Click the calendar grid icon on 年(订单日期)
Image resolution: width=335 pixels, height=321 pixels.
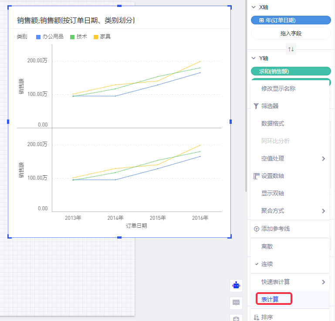pyautogui.click(x=261, y=20)
